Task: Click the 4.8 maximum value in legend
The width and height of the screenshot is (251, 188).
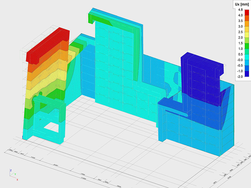Action: pos(240,10)
